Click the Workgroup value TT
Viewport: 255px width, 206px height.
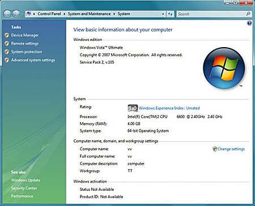tap(130, 171)
